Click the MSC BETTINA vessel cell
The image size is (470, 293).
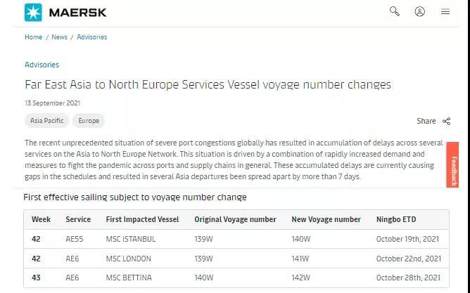point(129,278)
